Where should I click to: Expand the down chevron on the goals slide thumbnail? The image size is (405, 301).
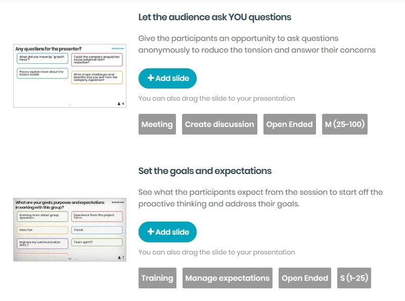[x=70, y=258]
